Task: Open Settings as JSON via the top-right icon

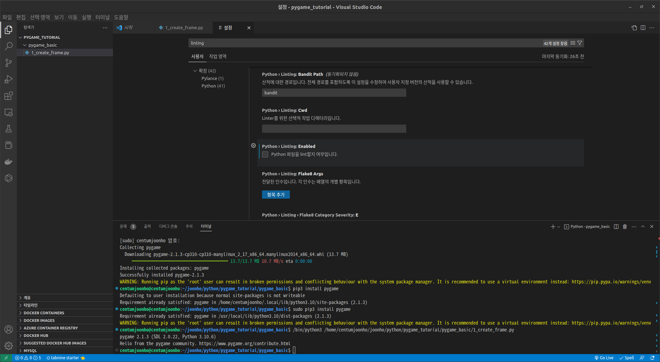Action: [x=634, y=28]
